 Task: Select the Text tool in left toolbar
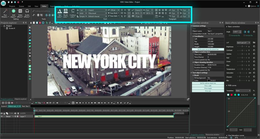tap(30, 50)
